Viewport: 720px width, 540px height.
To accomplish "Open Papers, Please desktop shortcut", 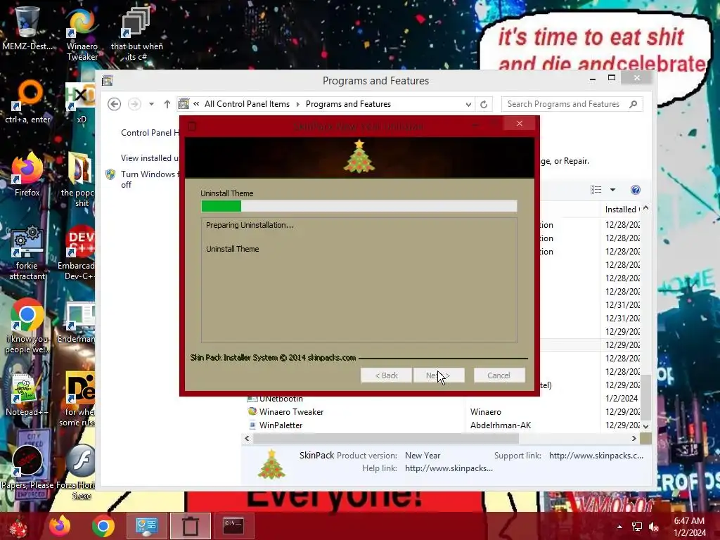I will [27, 466].
